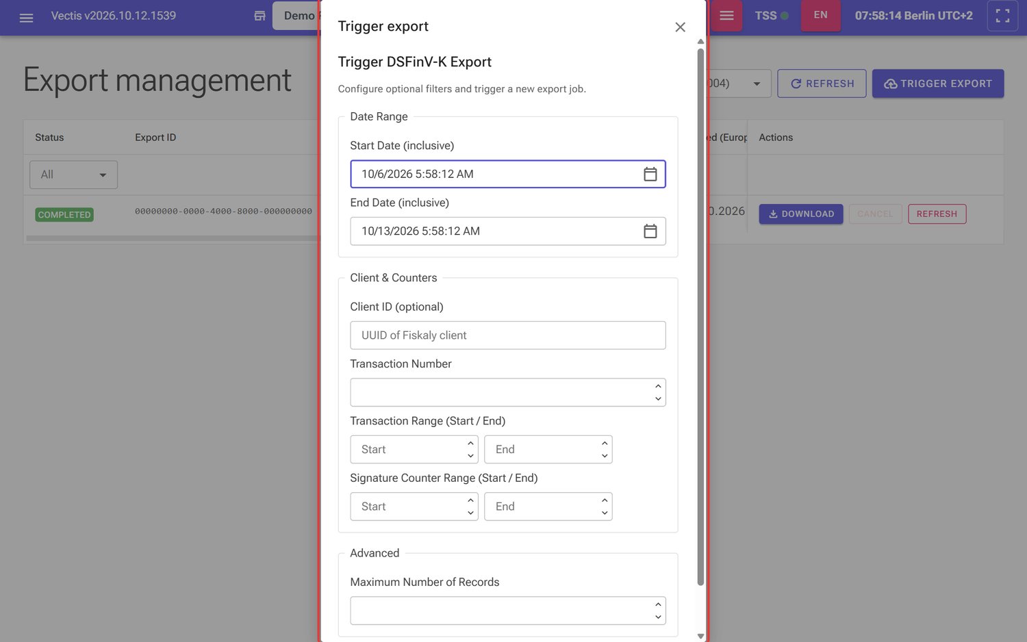Focus the Start Date input field

tap(507, 175)
